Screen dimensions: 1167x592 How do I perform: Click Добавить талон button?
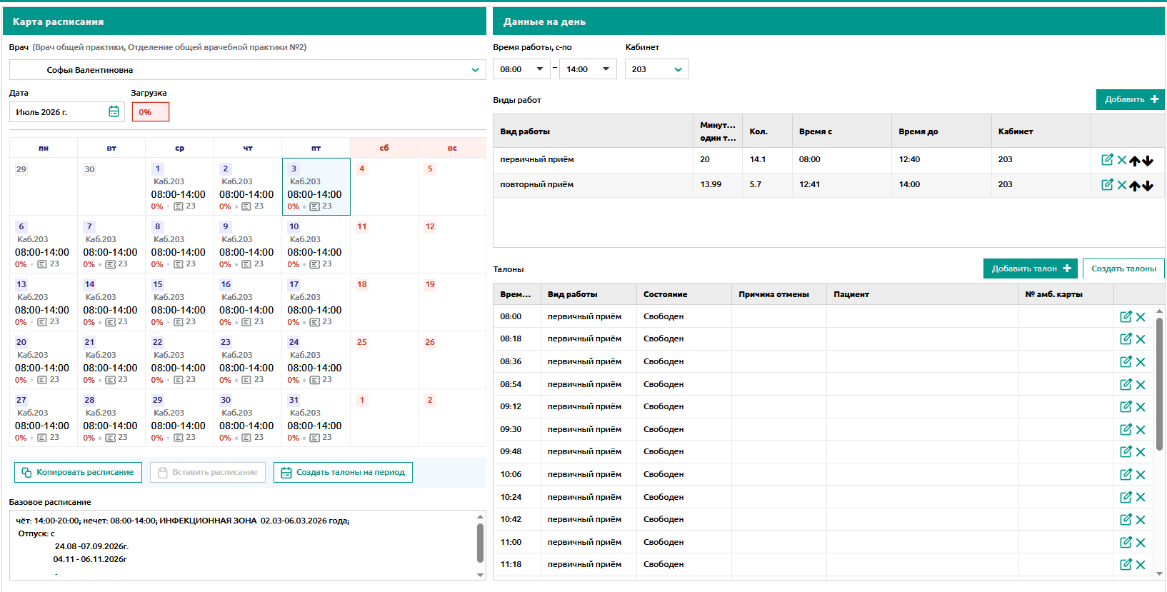click(1031, 269)
